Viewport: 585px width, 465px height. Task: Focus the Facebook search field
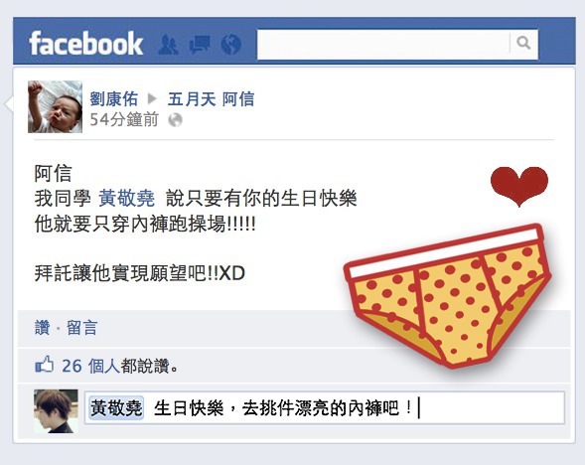tap(383, 44)
